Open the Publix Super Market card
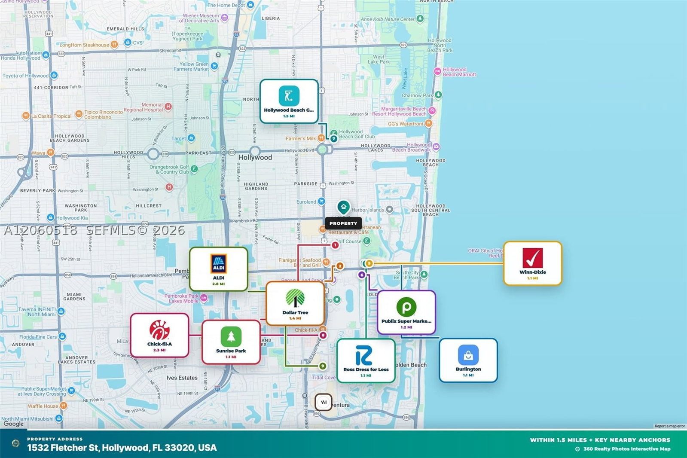Image resolution: width=687 pixels, height=458 pixels. tap(406, 312)
